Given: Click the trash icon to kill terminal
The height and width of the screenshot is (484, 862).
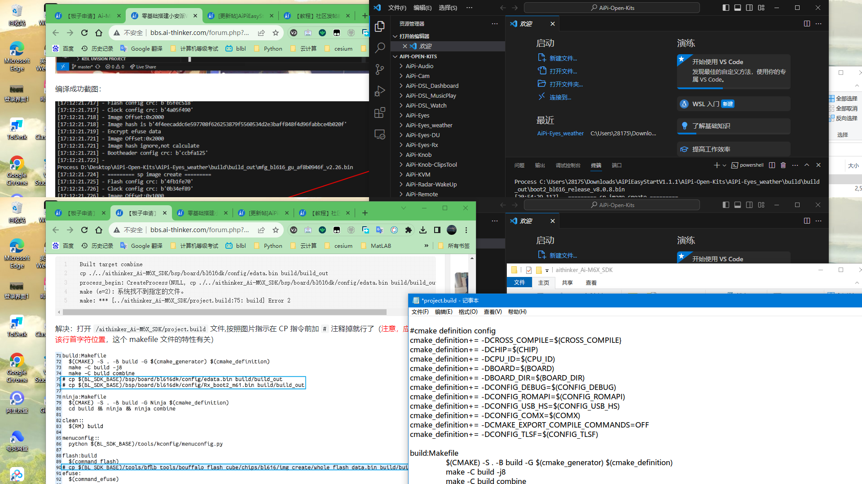Looking at the screenshot, I should [783, 165].
